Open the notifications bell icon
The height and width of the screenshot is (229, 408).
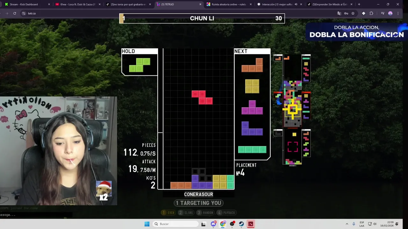(397, 224)
